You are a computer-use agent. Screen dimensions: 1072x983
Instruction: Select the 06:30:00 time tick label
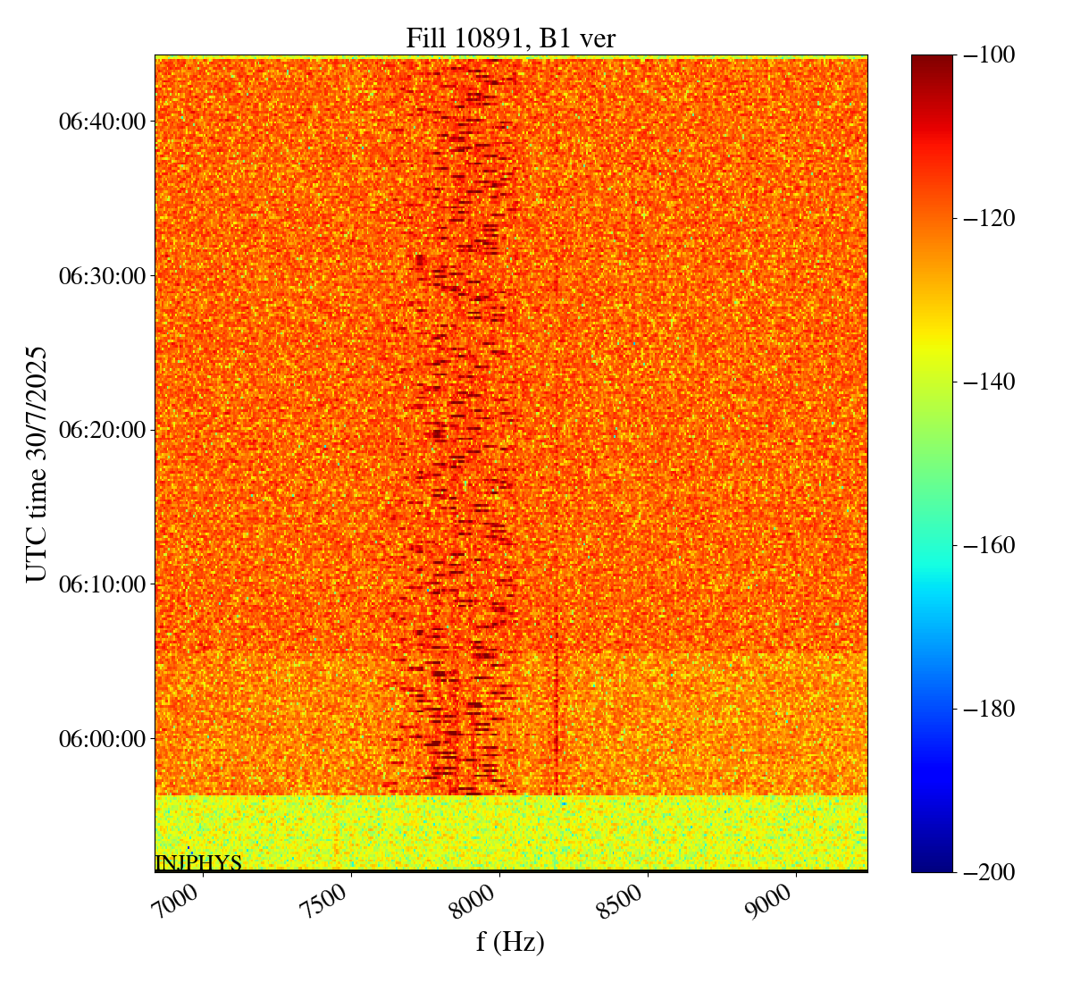coord(102,275)
